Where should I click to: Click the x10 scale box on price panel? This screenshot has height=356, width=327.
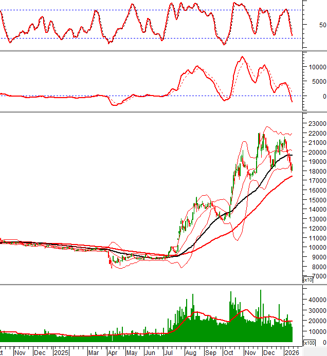click(x=308, y=280)
